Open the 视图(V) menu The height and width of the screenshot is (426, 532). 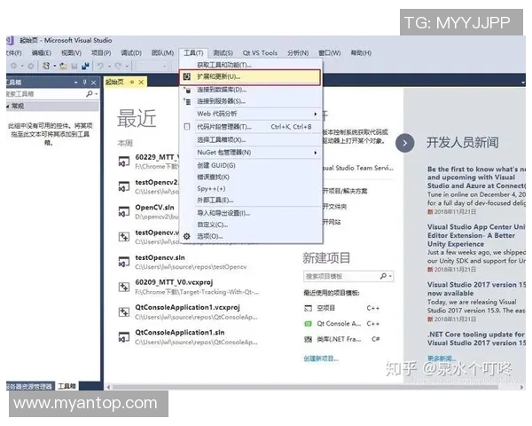[71, 53]
